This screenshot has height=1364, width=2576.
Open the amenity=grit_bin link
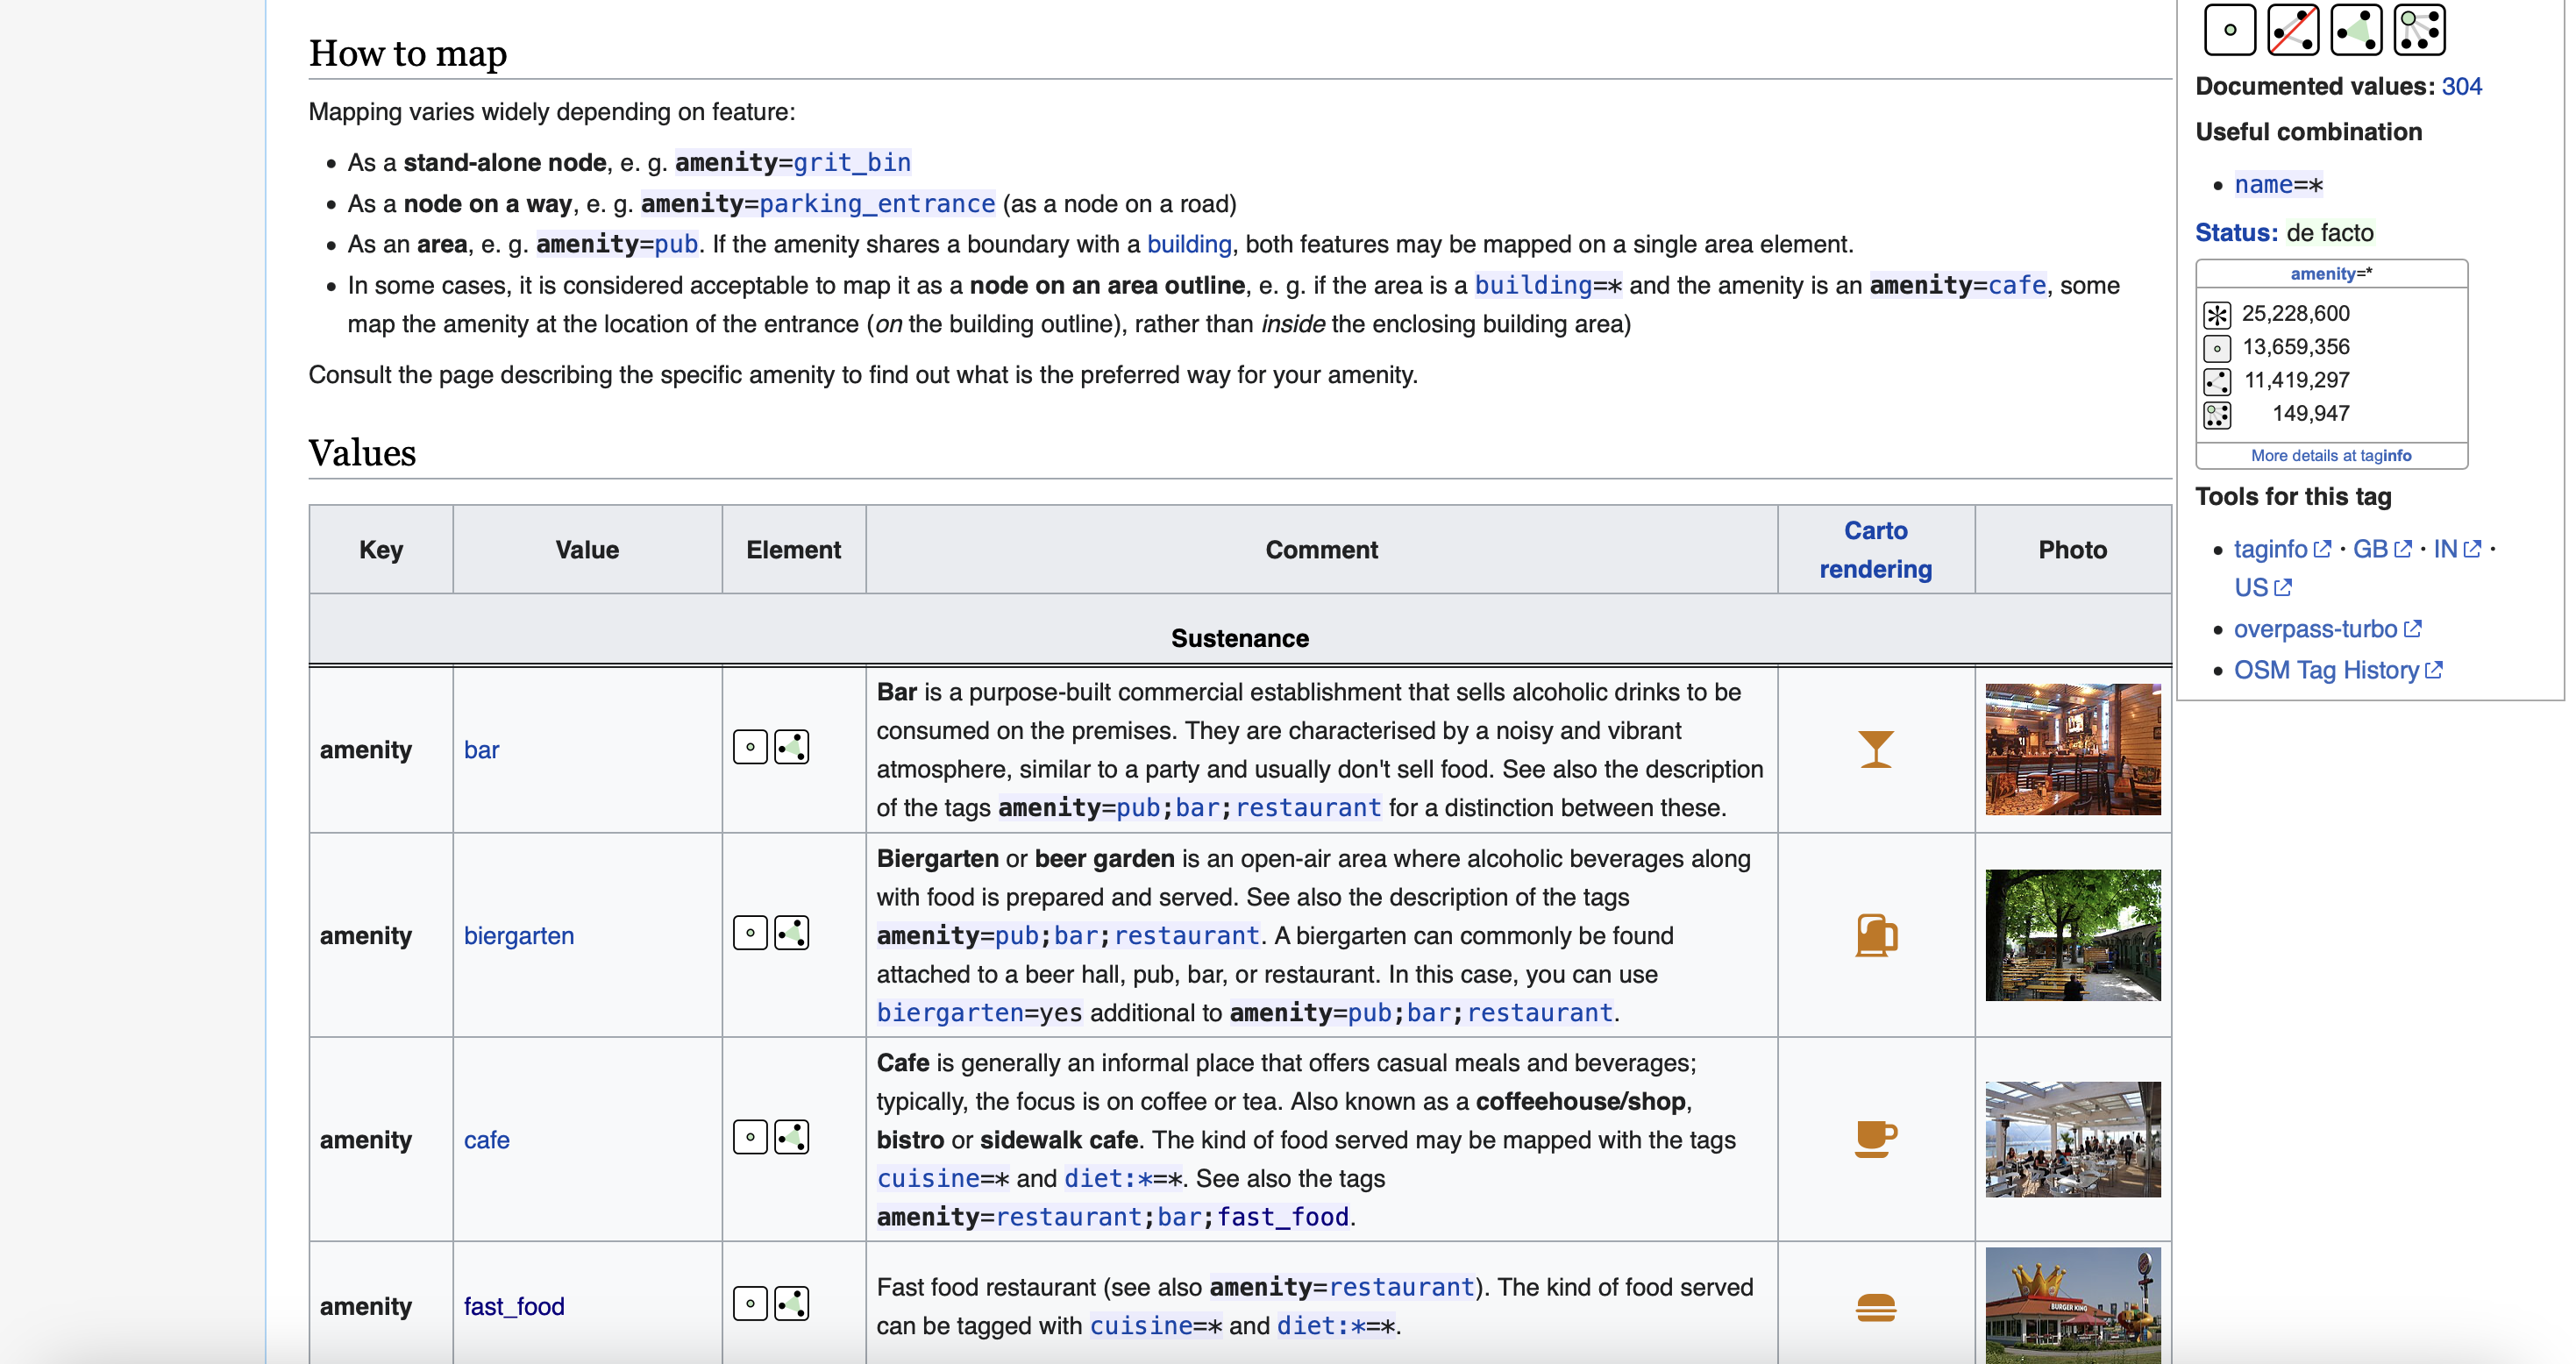click(851, 162)
